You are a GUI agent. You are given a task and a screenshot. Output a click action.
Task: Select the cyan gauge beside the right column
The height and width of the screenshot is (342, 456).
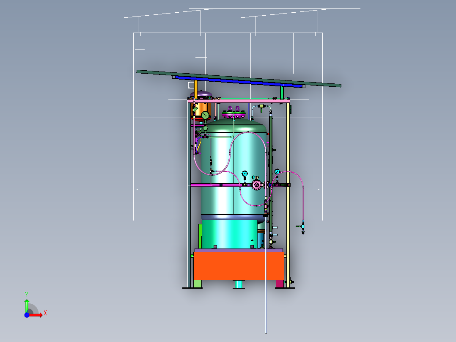click(277, 172)
